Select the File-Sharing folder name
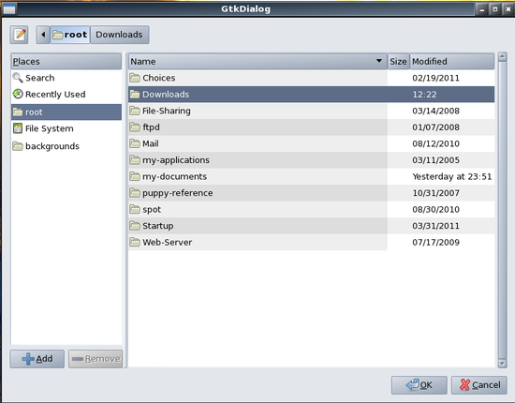The image size is (515, 403). point(167,111)
